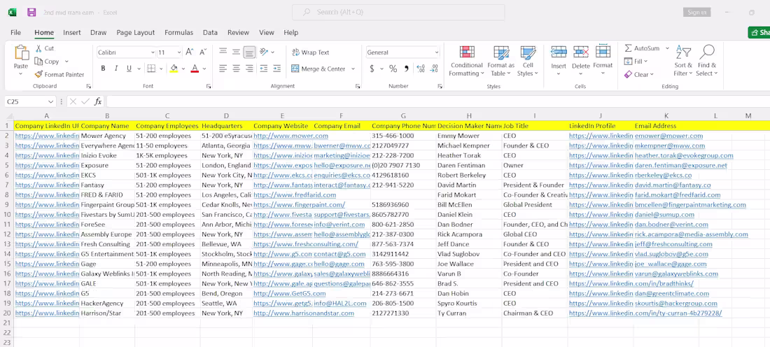
Task: Open the Merge & Center dropdown arrow
Action: pos(353,69)
